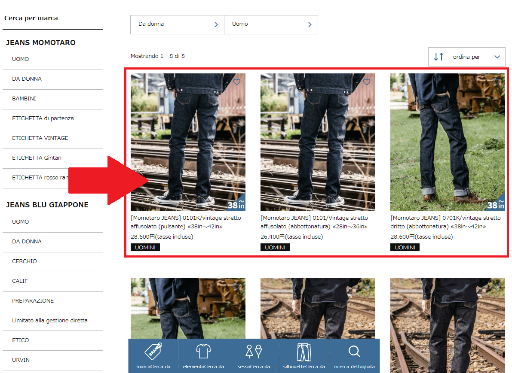Open 0101K vintage stretto affusolato product image
512x373 pixels.
point(188,142)
